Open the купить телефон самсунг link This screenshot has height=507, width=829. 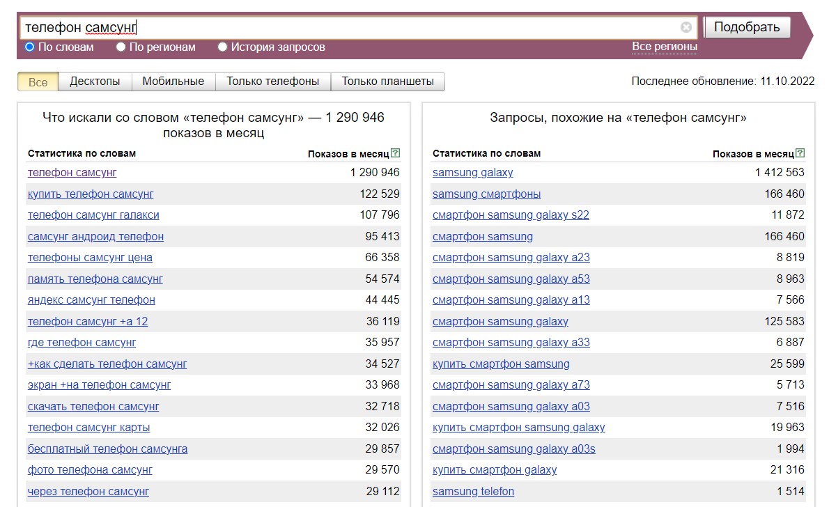(x=91, y=194)
